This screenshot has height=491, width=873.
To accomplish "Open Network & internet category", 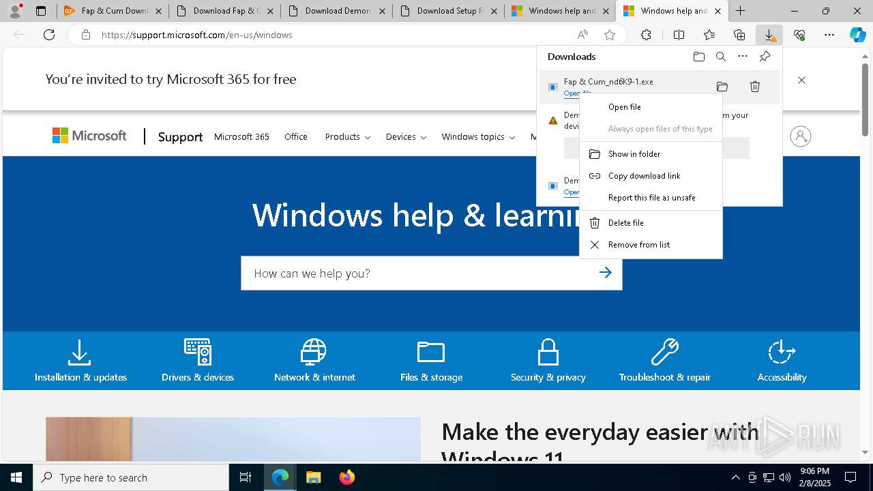I will 314,361.
